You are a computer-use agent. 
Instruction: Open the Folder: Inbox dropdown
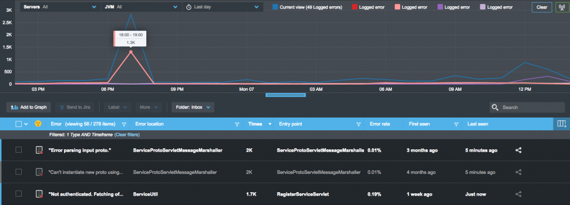(x=193, y=107)
